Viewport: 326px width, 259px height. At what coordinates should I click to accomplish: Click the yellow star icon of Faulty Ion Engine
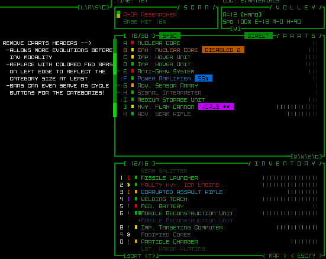(129, 185)
